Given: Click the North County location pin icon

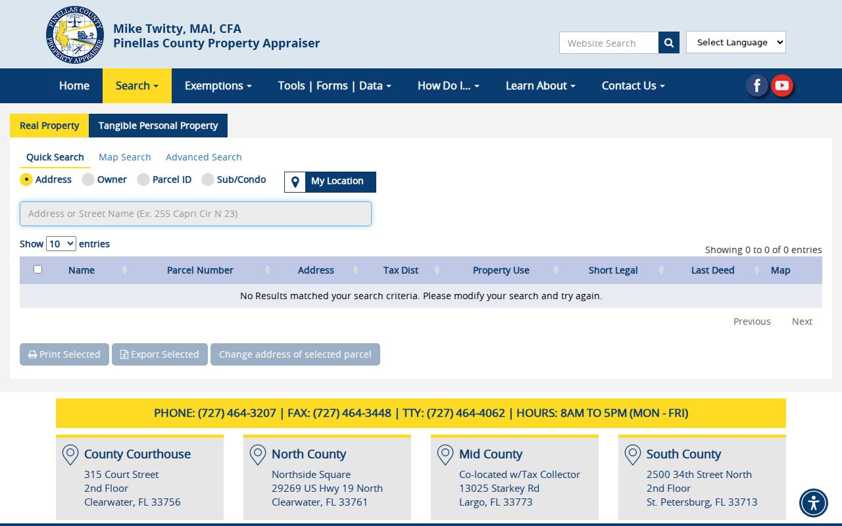Looking at the screenshot, I should click(258, 455).
